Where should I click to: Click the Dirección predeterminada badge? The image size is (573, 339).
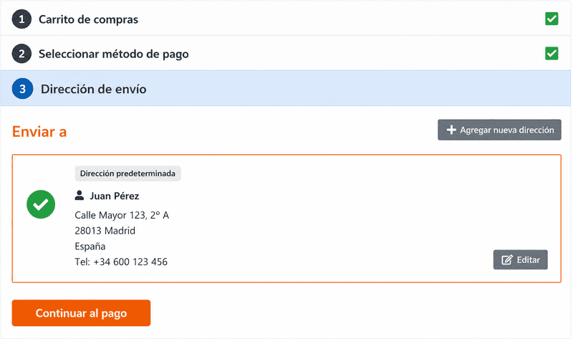[128, 173]
